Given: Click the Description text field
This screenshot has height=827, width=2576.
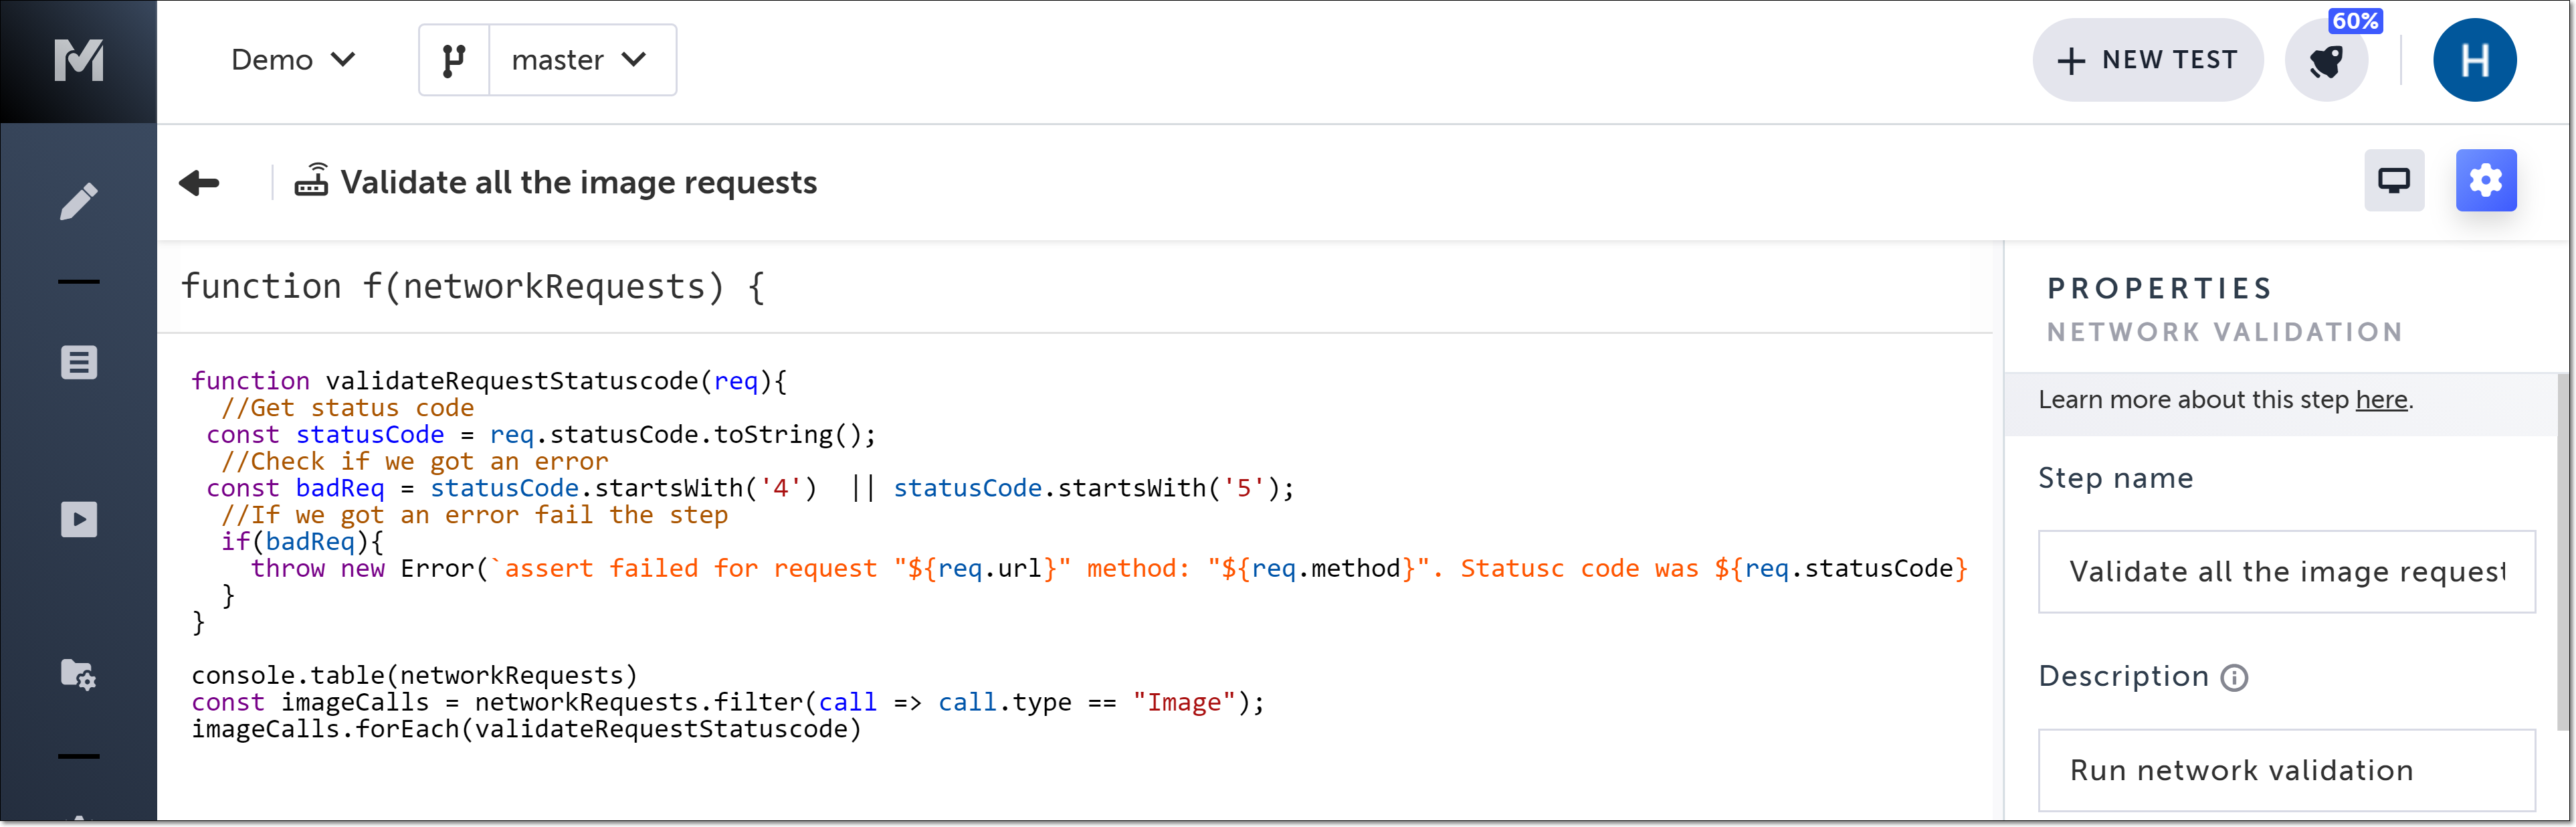Looking at the screenshot, I should (x=2286, y=770).
